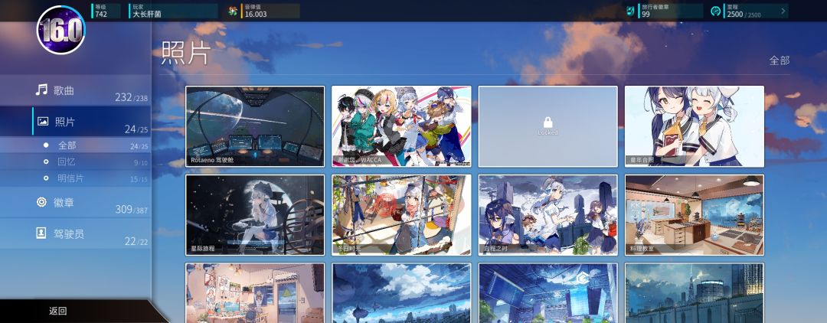Open the 料理教室 photo
Image resolution: width=827 pixels, height=323 pixels.
[x=694, y=215]
